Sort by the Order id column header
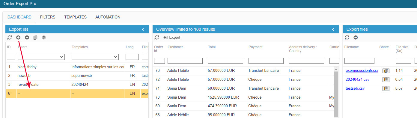The width and height of the screenshot is (417, 118). coord(159,49)
